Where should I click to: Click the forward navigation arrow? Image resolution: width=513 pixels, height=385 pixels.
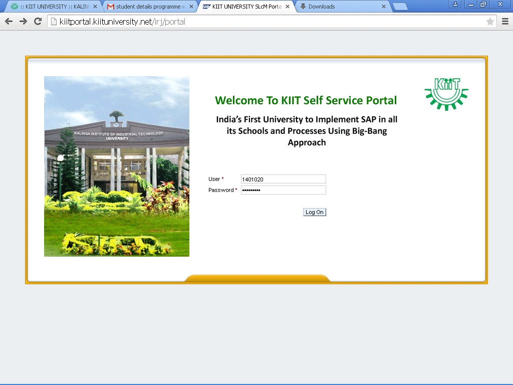click(23, 21)
